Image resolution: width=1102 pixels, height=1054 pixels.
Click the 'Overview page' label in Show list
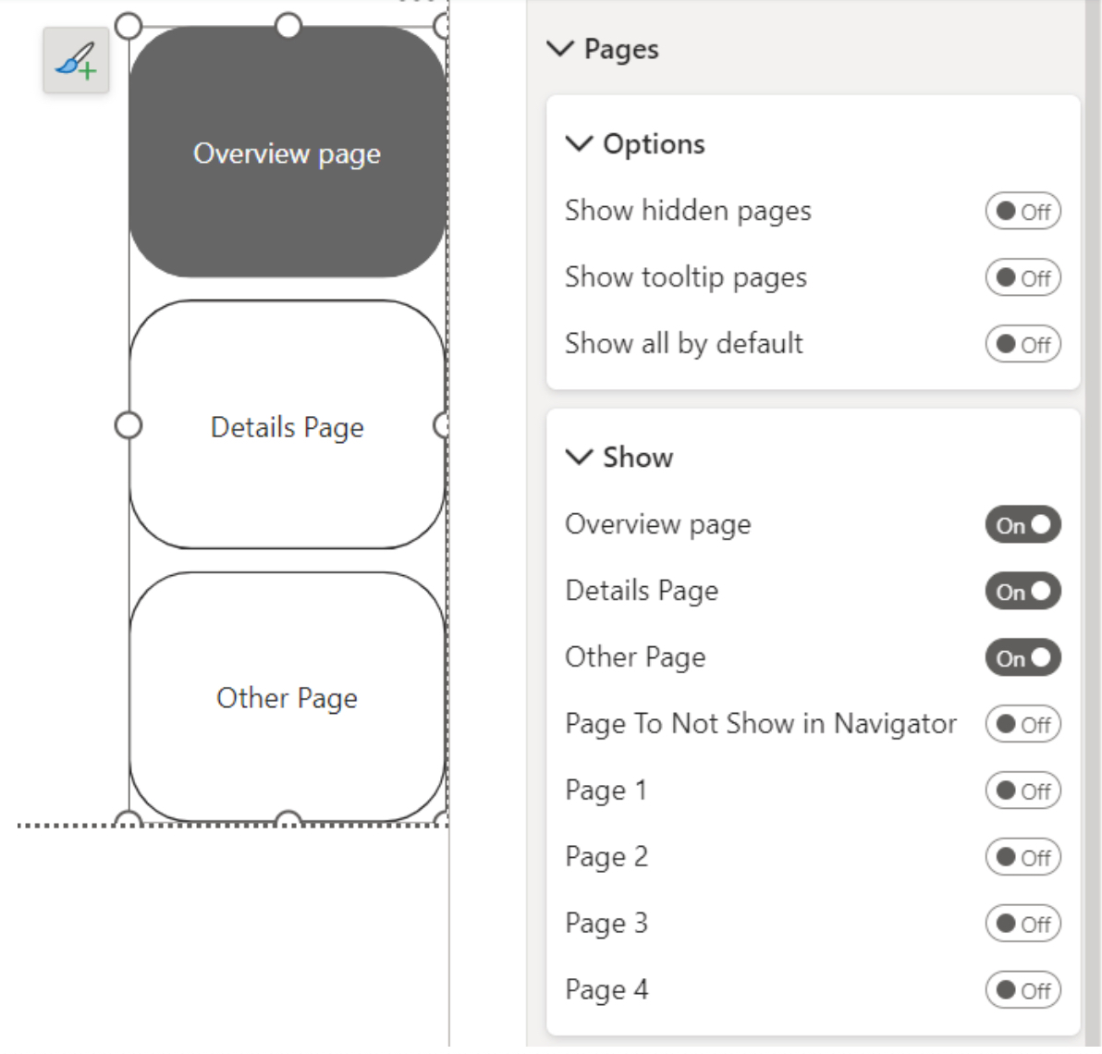pos(658,525)
